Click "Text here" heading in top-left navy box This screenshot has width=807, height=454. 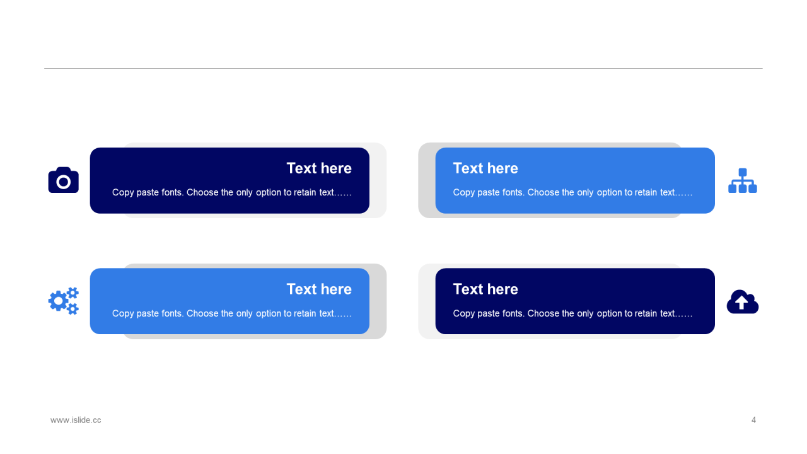coord(319,168)
